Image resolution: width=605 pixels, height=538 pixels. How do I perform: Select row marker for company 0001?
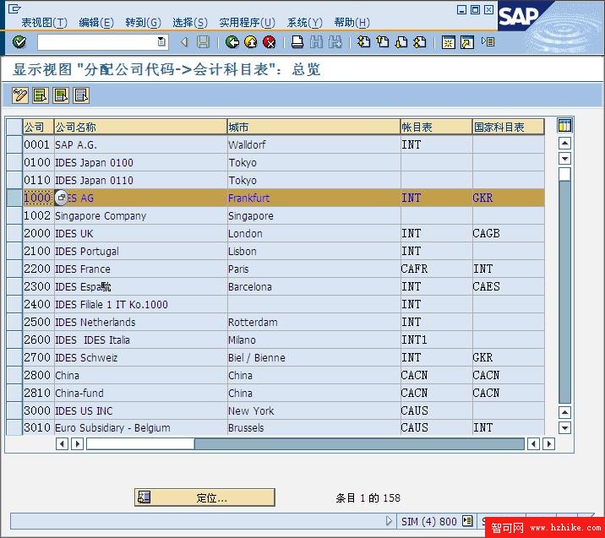pos(14,144)
